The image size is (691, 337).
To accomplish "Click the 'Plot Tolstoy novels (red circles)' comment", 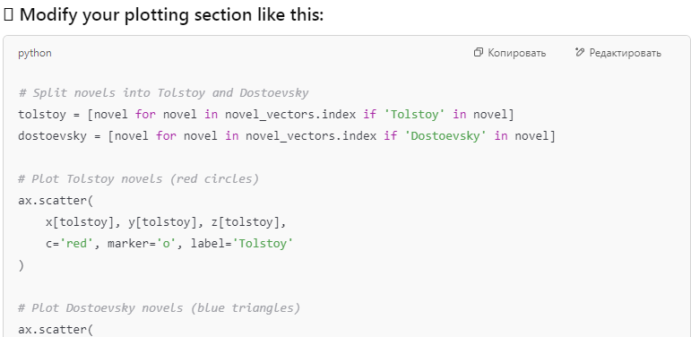I will [x=138, y=179].
